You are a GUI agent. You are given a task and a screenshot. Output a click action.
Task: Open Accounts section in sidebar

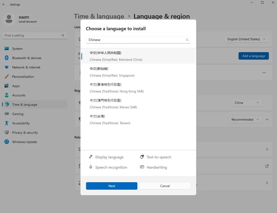34,95
